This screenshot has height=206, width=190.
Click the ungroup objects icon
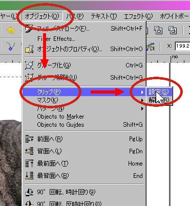coord(29,78)
